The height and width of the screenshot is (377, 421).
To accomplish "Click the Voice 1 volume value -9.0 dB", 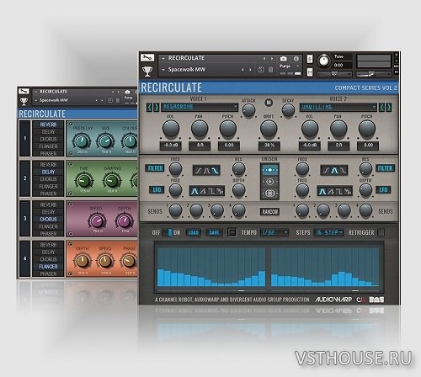I will [171, 145].
